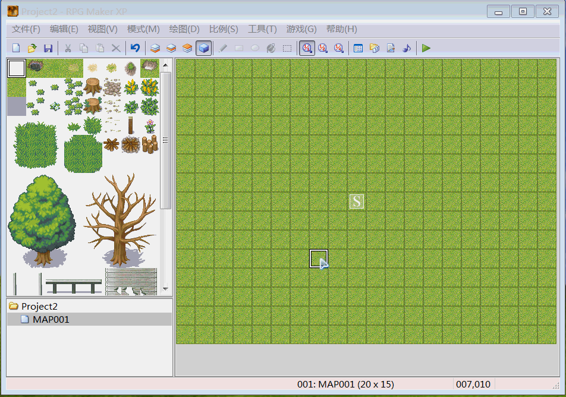The width and height of the screenshot is (566, 397).
Task: Open the Script Editor icon
Action: [x=391, y=48]
